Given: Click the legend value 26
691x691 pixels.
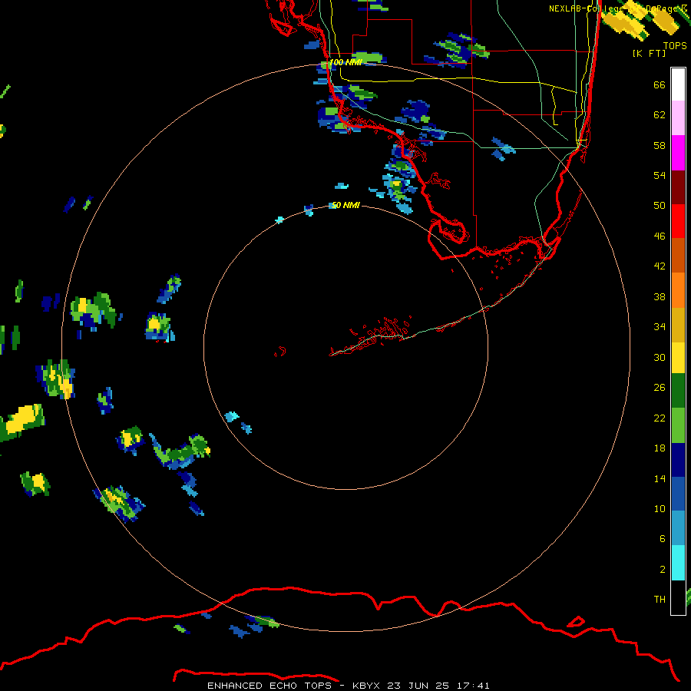Looking at the screenshot, I should [x=660, y=388].
